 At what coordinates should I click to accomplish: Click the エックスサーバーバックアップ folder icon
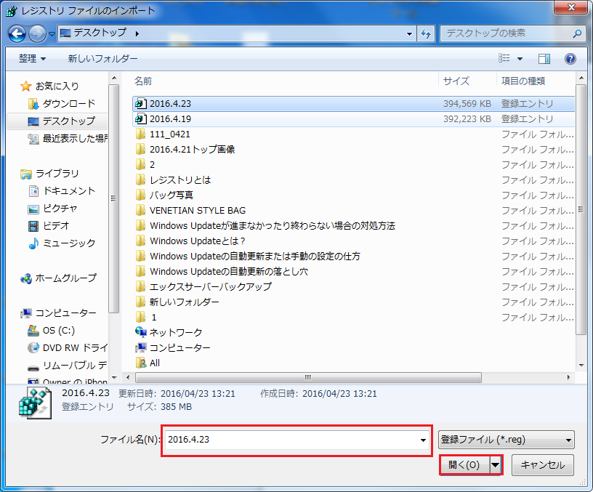140,286
